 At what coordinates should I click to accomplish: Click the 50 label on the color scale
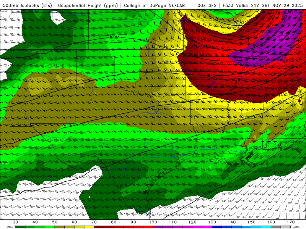coord(55,222)
